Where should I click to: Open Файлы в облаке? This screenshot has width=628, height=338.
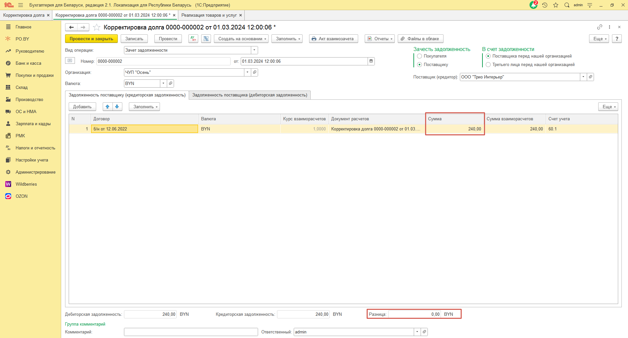click(x=421, y=39)
